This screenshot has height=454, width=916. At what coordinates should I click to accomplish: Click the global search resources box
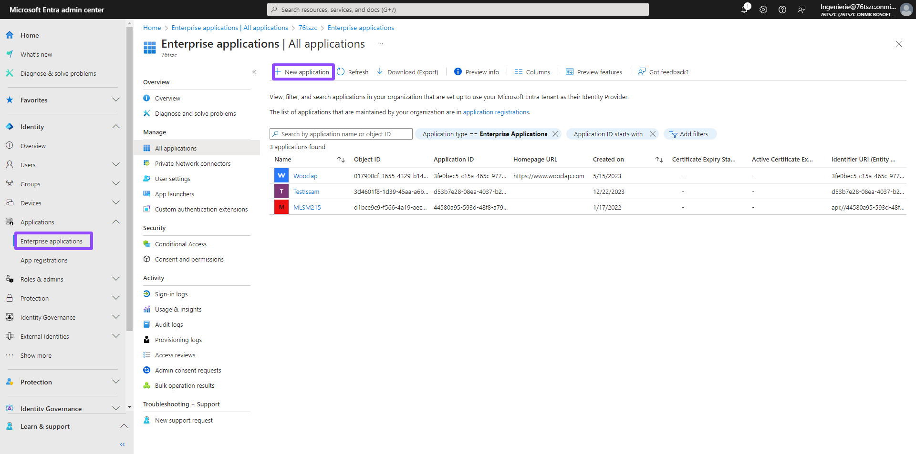click(458, 10)
